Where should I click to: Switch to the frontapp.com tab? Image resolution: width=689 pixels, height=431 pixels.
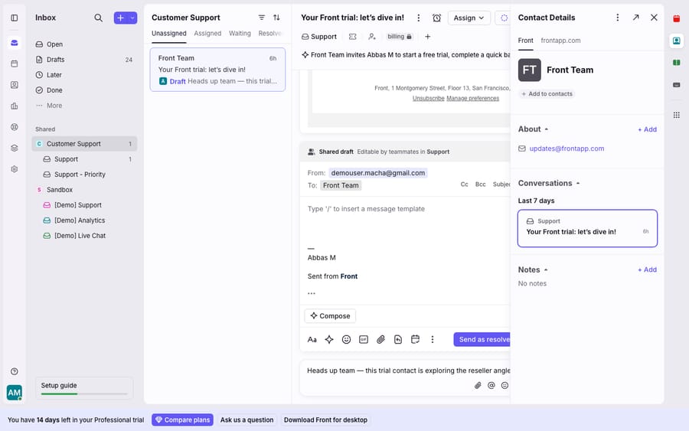[x=560, y=41]
